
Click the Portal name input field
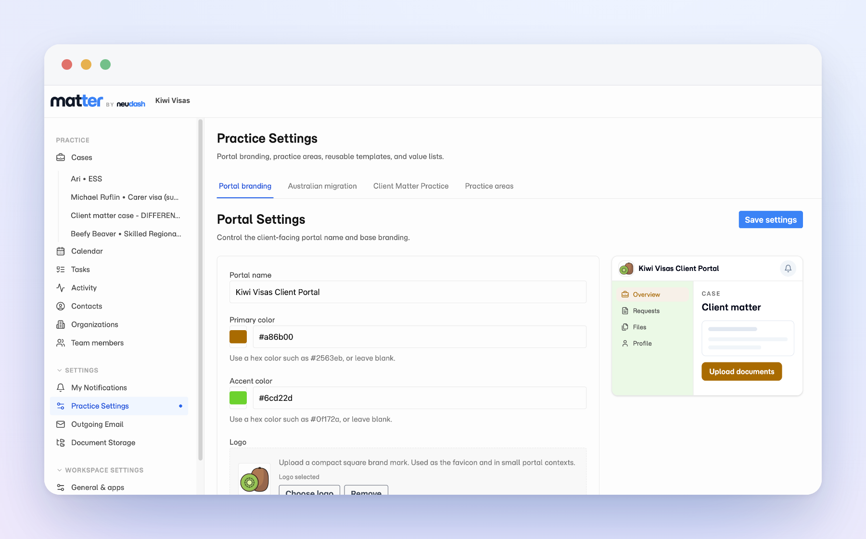[x=408, y=292]
